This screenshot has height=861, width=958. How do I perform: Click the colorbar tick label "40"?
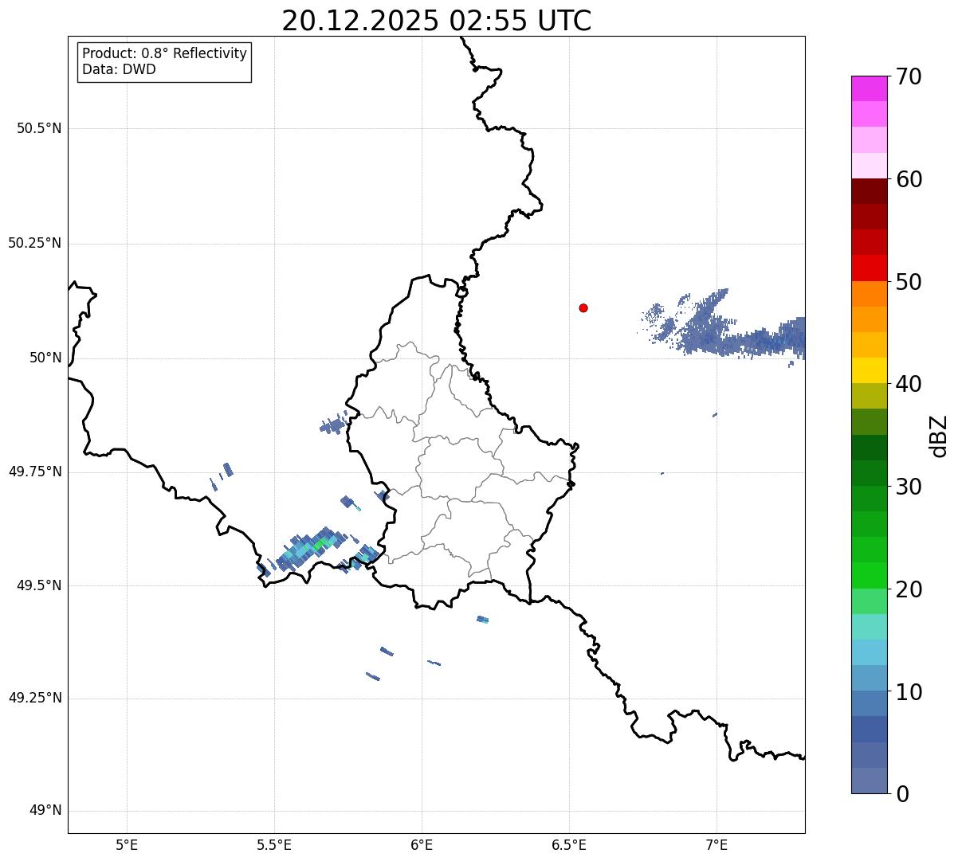pyautogui.click(x=908, y=384)
